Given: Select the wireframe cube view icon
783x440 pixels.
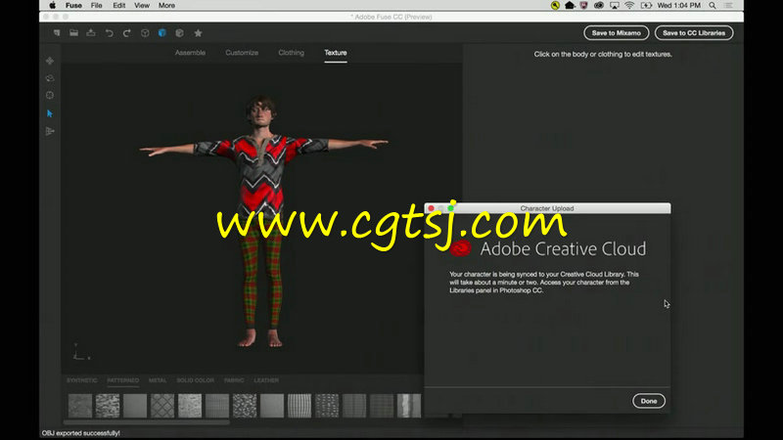Looking at the screenshot, I should 145,33.
